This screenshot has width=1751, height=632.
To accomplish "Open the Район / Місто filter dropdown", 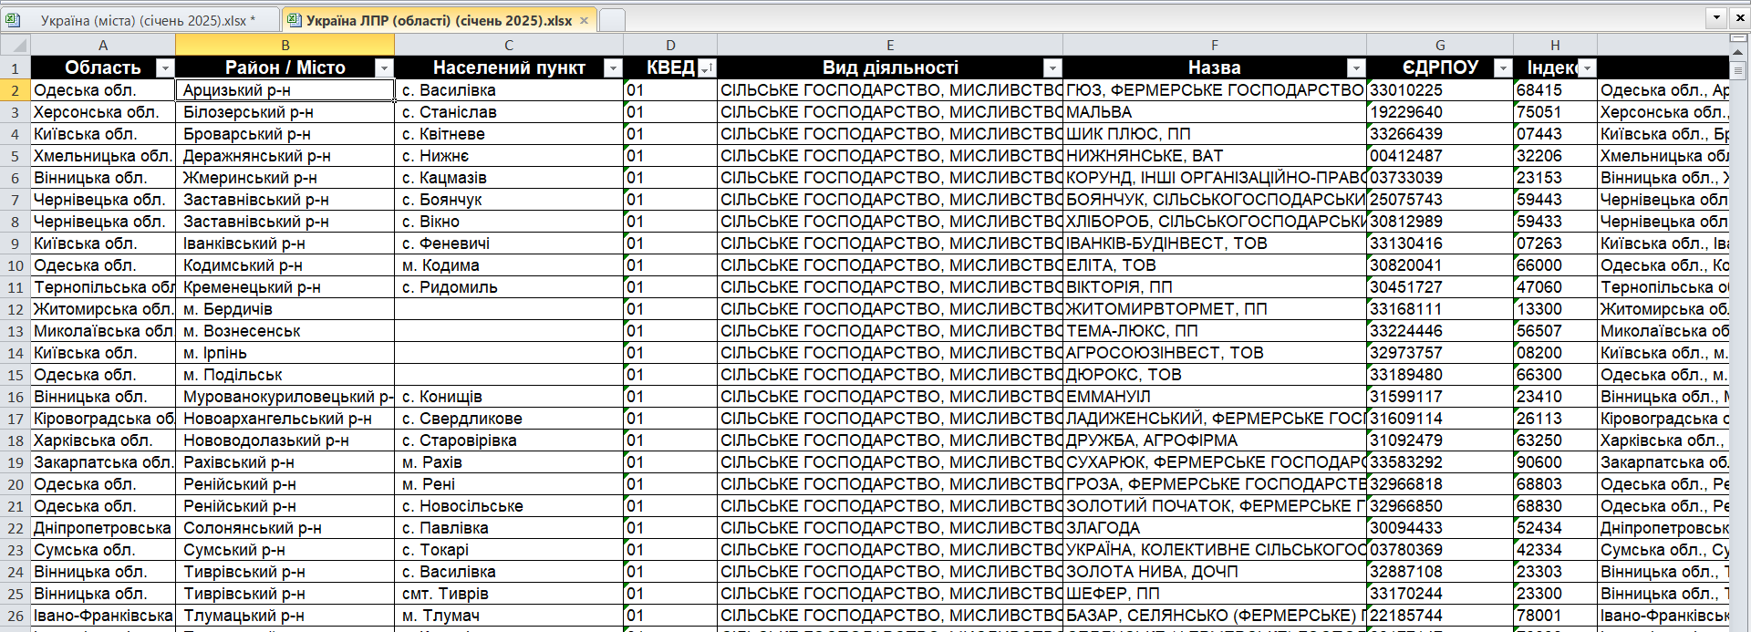I will pyautogui.click(x=384, y=68).
